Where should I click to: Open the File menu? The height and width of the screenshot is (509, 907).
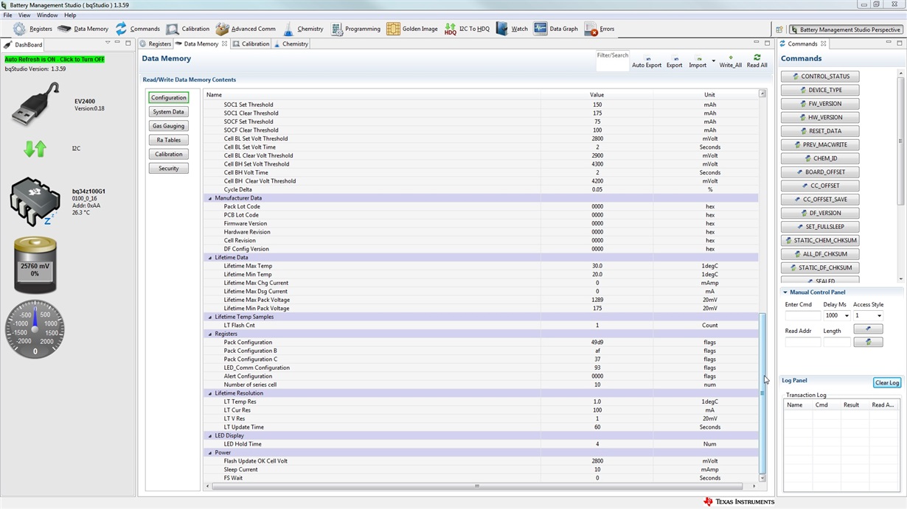click(7, 15)
